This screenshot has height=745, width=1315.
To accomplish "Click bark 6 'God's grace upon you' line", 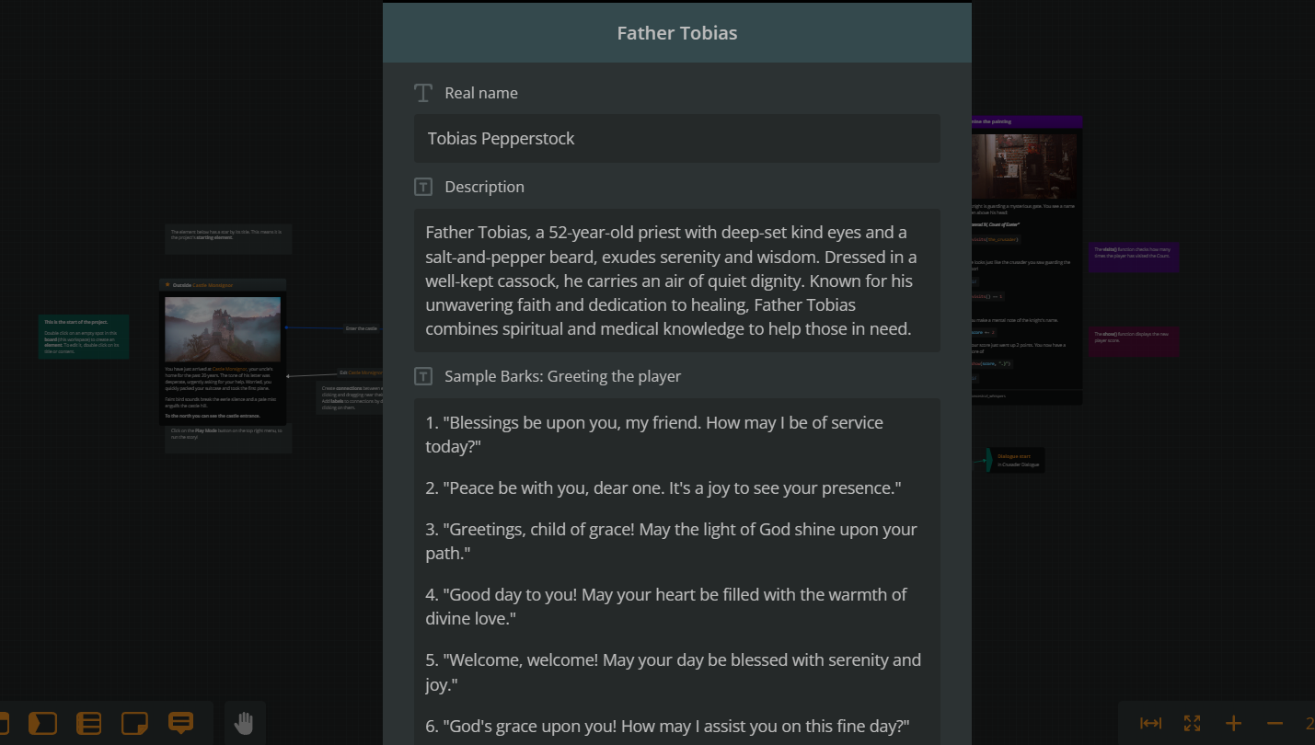I will [x=667, y=726].
